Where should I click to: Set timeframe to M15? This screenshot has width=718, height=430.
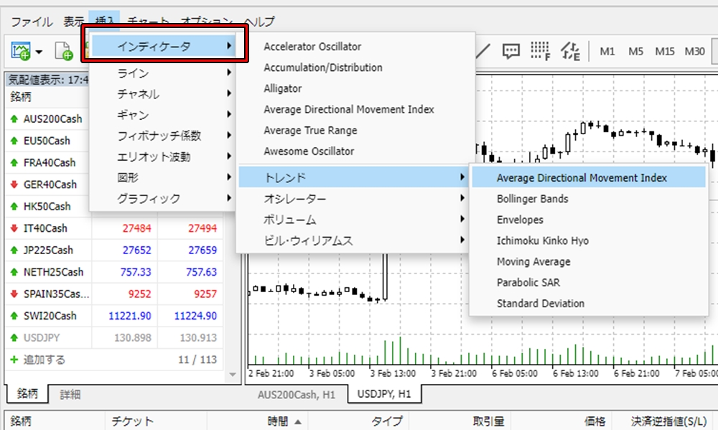click(x=664, y=52)
